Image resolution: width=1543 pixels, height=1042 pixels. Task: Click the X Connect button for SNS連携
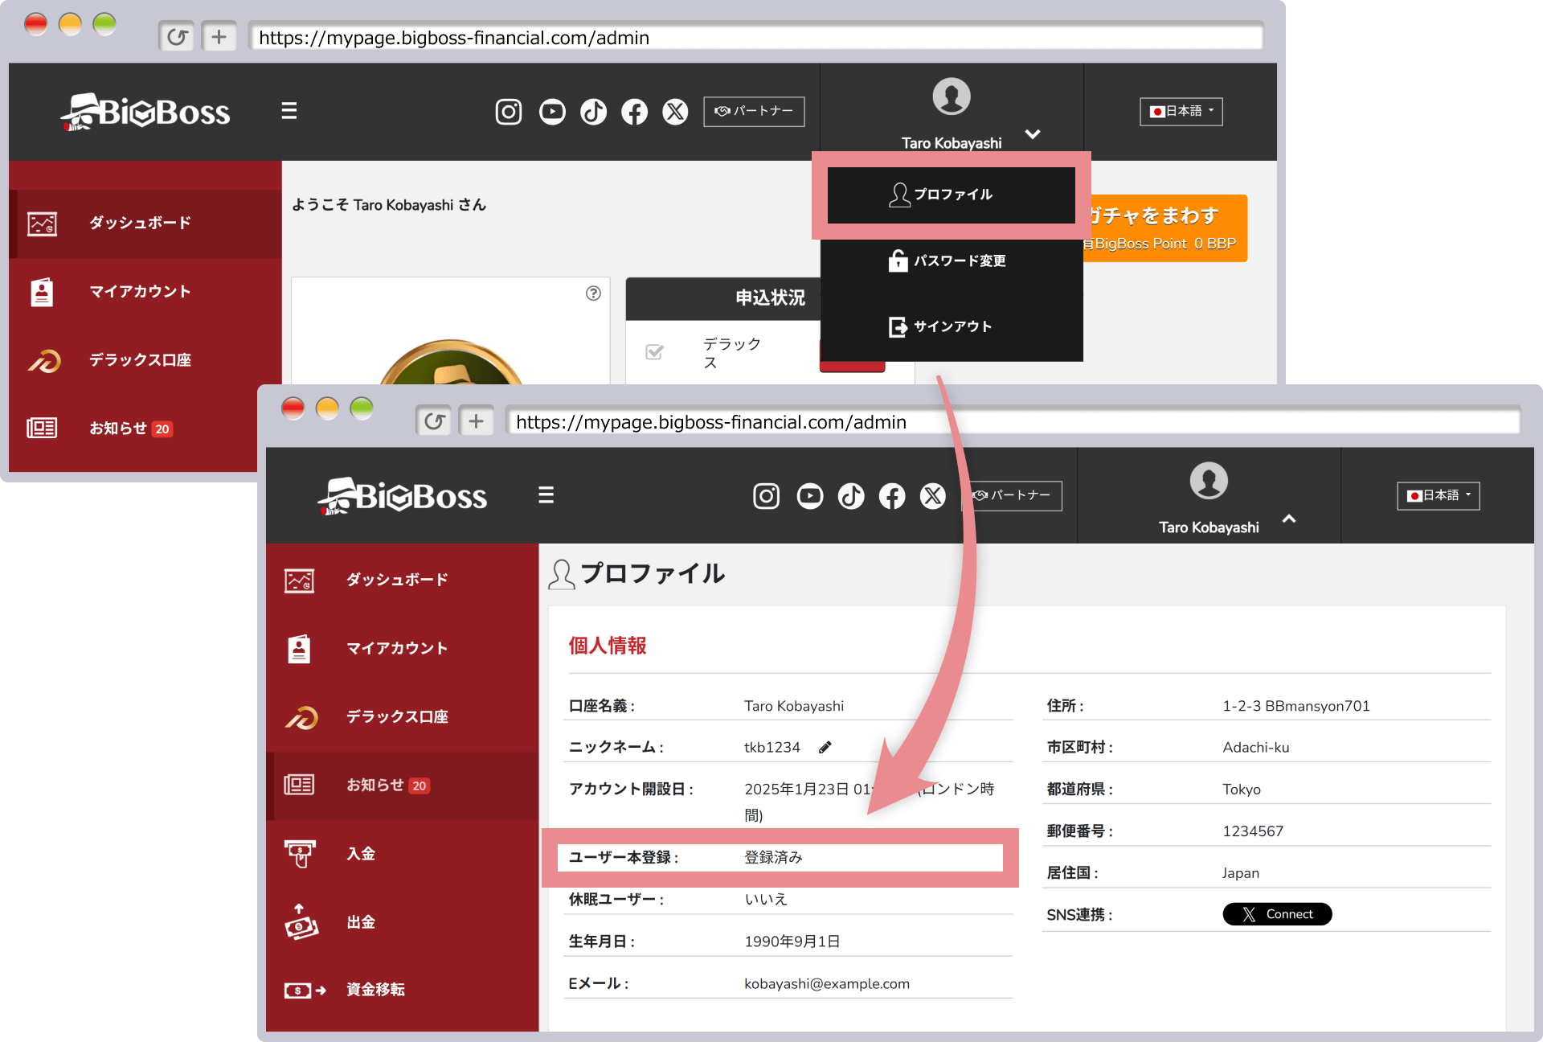(x=1276, y=914)
